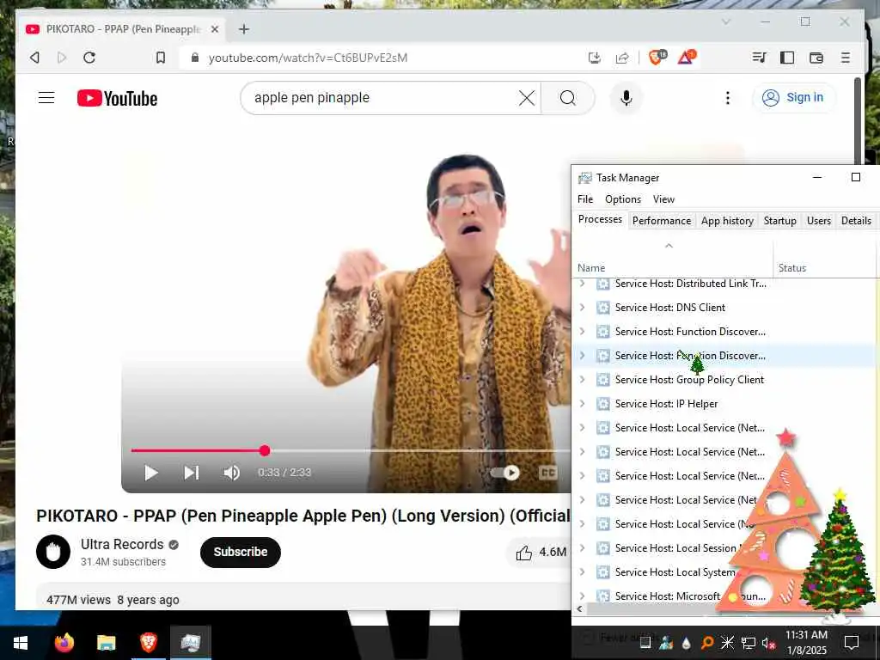
Task: Open Task Manager View menu
Action: [x=663, y=199]
